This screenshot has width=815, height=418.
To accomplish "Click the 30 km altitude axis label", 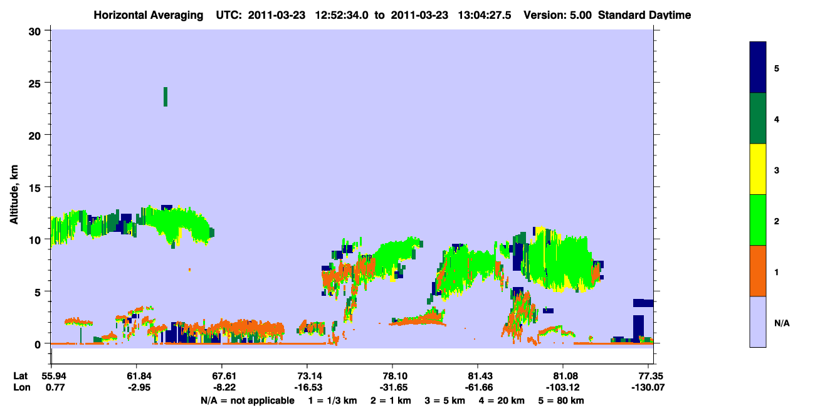I will point(37,31).
